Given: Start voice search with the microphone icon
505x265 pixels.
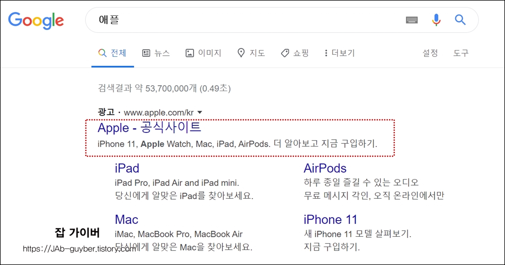Looking at the screenshot, I should point(436,20).
